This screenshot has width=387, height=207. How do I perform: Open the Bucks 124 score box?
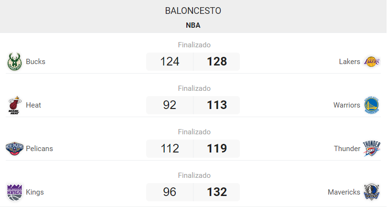pos(170,62)
